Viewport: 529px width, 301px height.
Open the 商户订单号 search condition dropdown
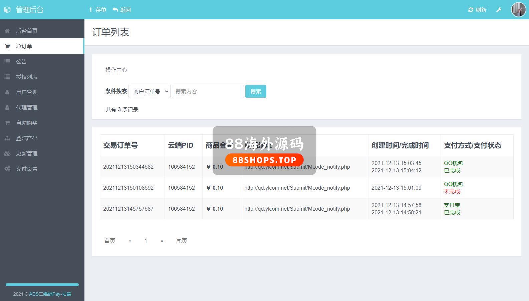[150, 91]
